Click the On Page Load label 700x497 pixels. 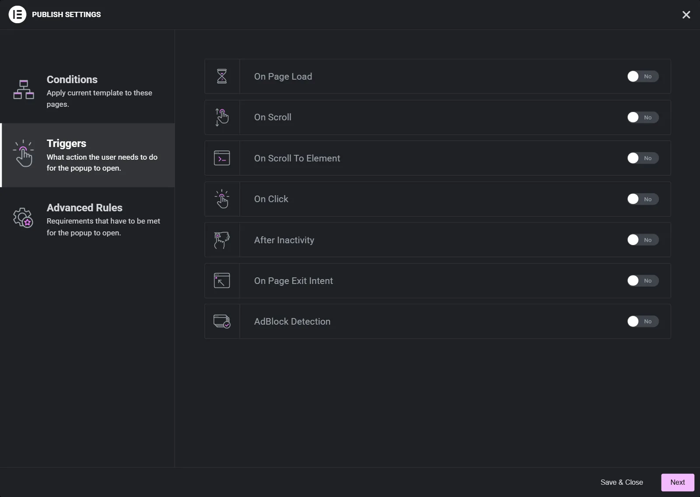(283, 77)
